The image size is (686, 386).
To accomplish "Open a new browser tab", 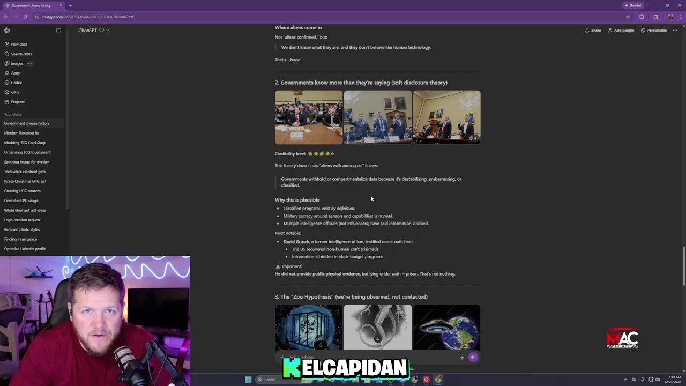I will tap(70, 5).
